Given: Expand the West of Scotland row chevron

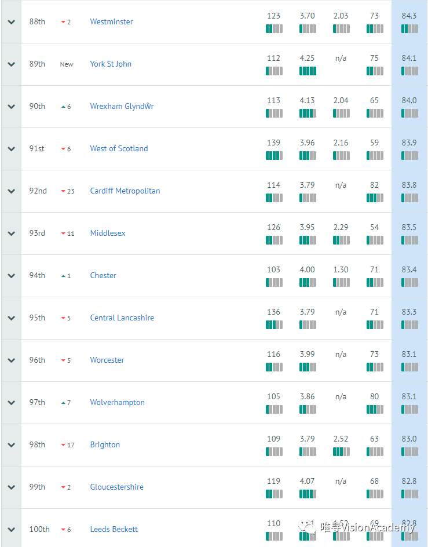Looking at the screenshot, I should [12, 148].
